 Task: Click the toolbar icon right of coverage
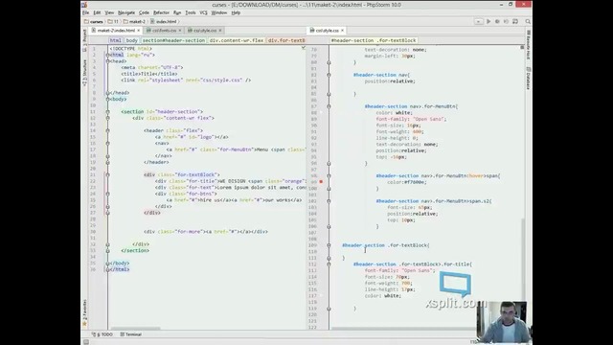tap(515, 21)
